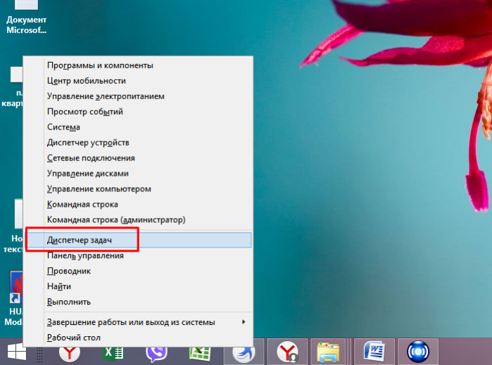The width and height of the screenshot is (492, 365).
Task: Launch Диспетчер устройств
Action: (x=138, y=142)
